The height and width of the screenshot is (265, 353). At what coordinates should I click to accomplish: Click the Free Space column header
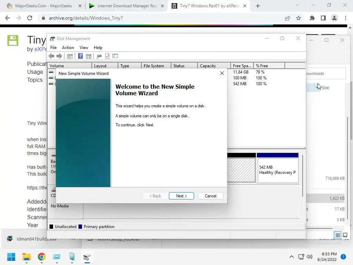click(242, 66)
